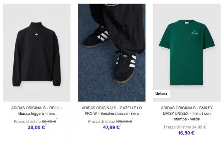Screen dimensions: 224x142
Task: Click the Unisex badge on green T-shirt
Action: 161,94
